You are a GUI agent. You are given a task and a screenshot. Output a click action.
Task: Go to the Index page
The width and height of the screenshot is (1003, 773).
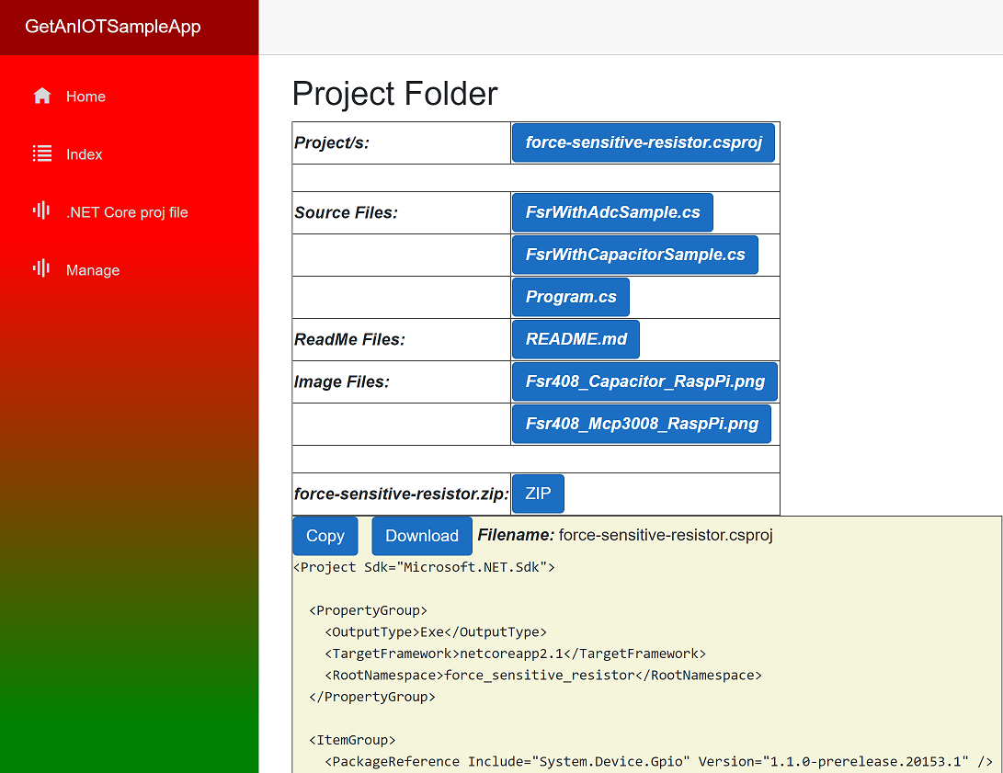[x=84, y=154]
